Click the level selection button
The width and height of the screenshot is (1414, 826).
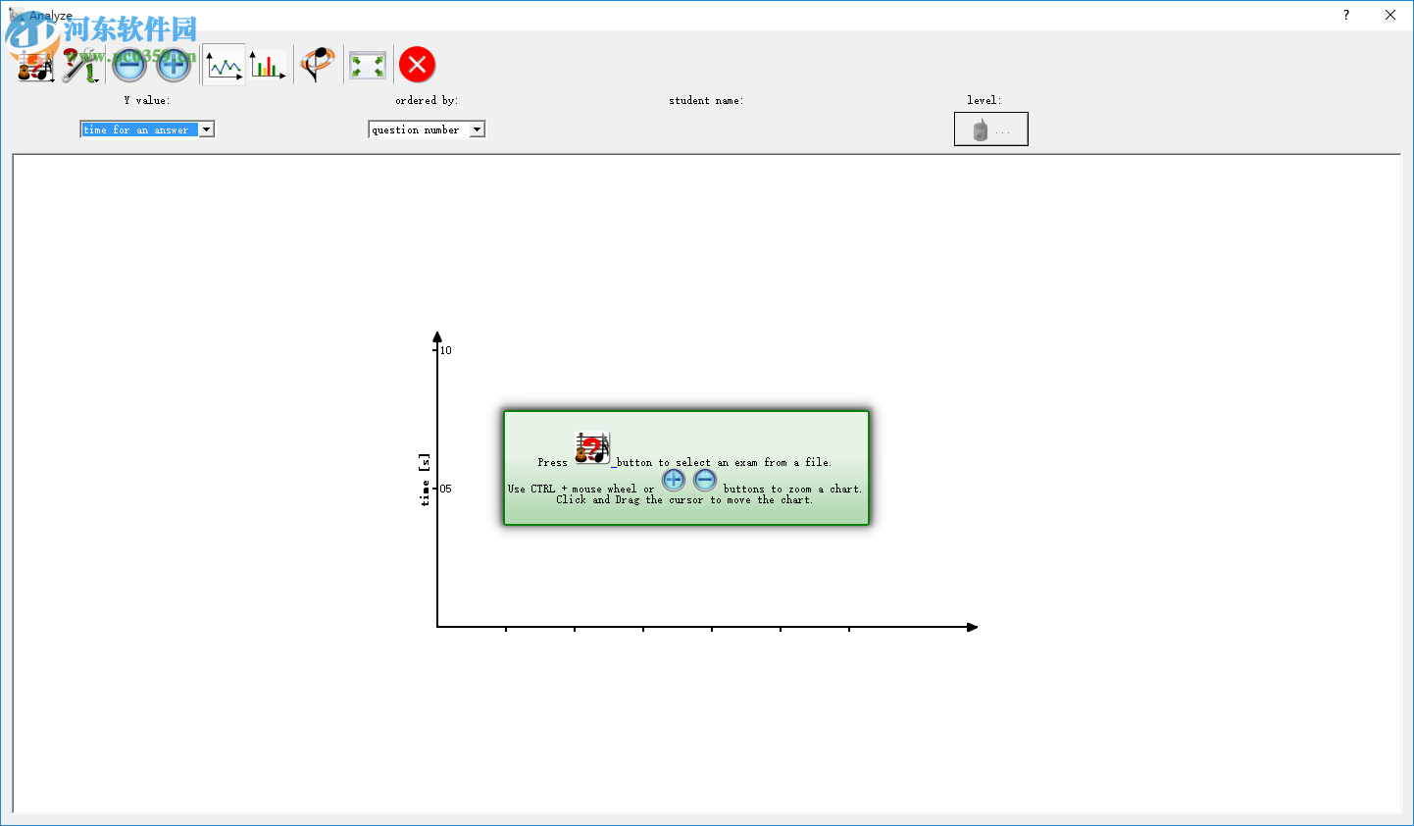991,129
